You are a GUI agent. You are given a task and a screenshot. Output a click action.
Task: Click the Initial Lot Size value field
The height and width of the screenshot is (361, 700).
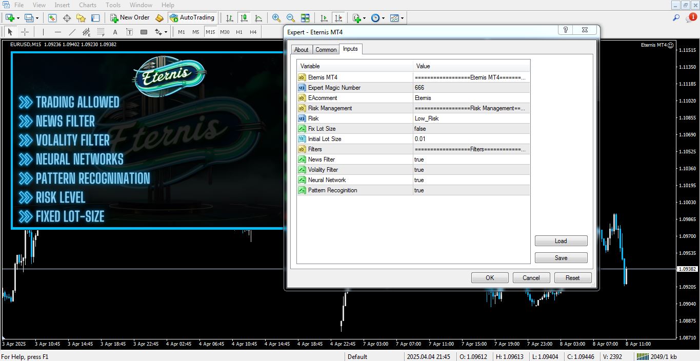pos(420,139)
